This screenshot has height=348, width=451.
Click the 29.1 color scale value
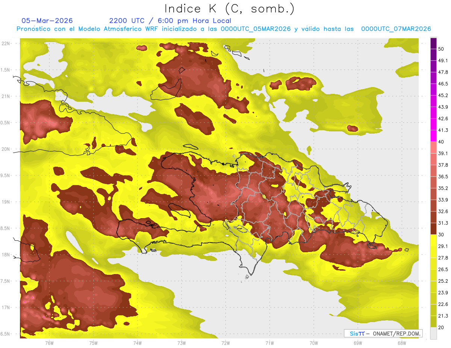443,246
